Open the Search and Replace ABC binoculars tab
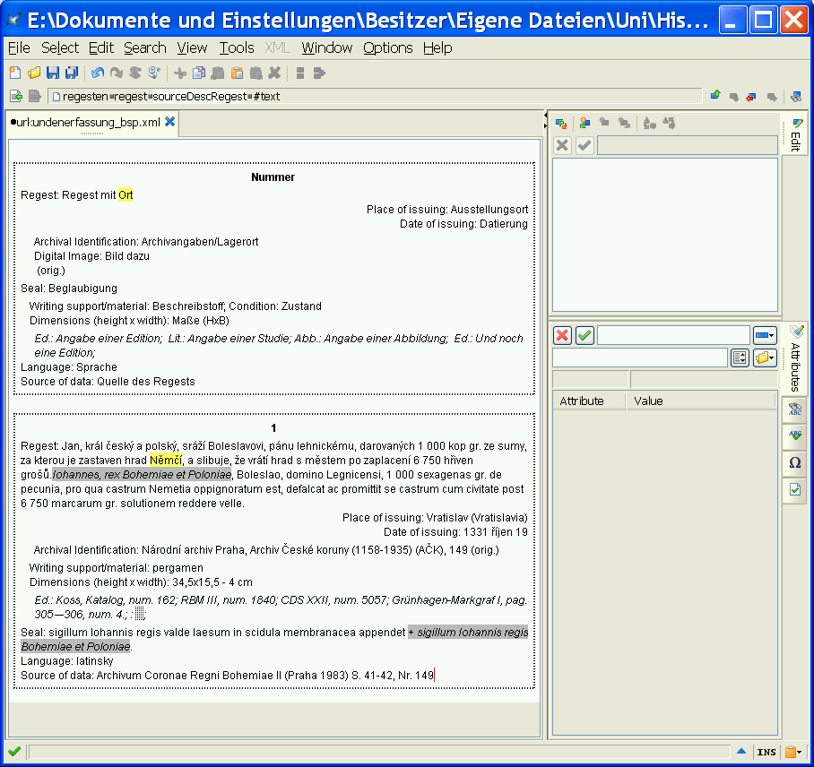 tap(795, 409)
